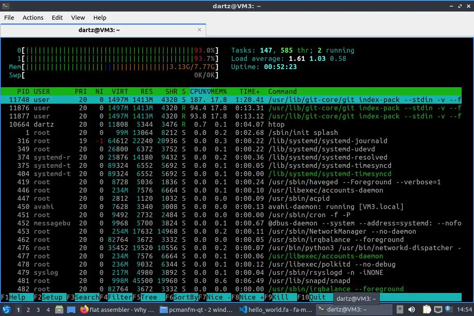Open the File menu
474x316 pixels.
(9, 18)
